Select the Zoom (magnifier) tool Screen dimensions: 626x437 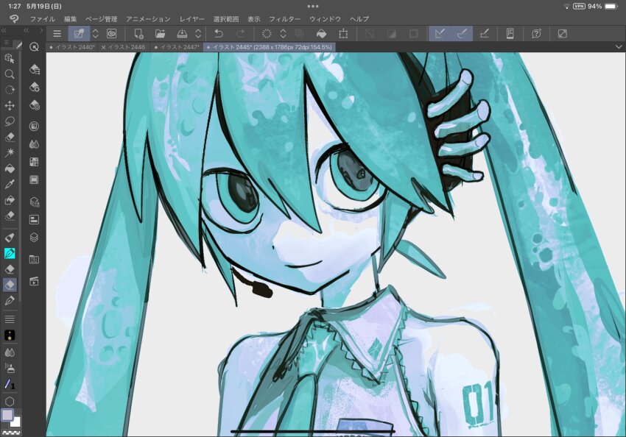[x=10, y=76]
